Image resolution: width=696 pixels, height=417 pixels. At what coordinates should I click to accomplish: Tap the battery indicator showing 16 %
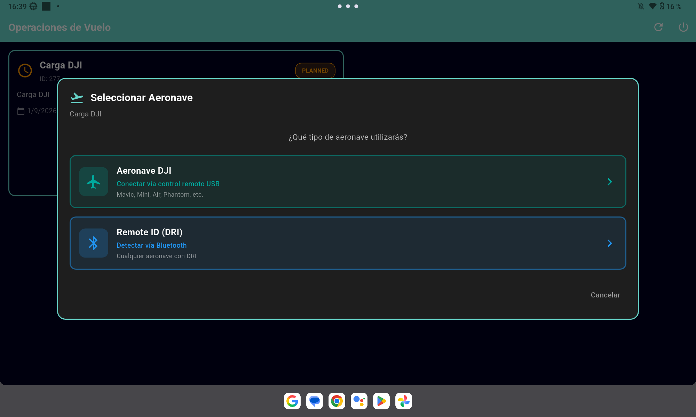tap(670, 6)
